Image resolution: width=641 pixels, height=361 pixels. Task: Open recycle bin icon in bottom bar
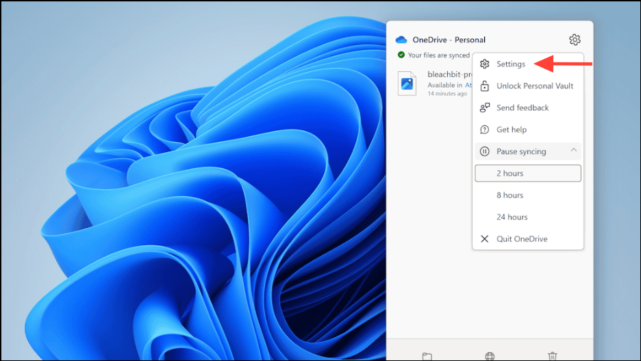pyautogui.click(x=552, y=356)
